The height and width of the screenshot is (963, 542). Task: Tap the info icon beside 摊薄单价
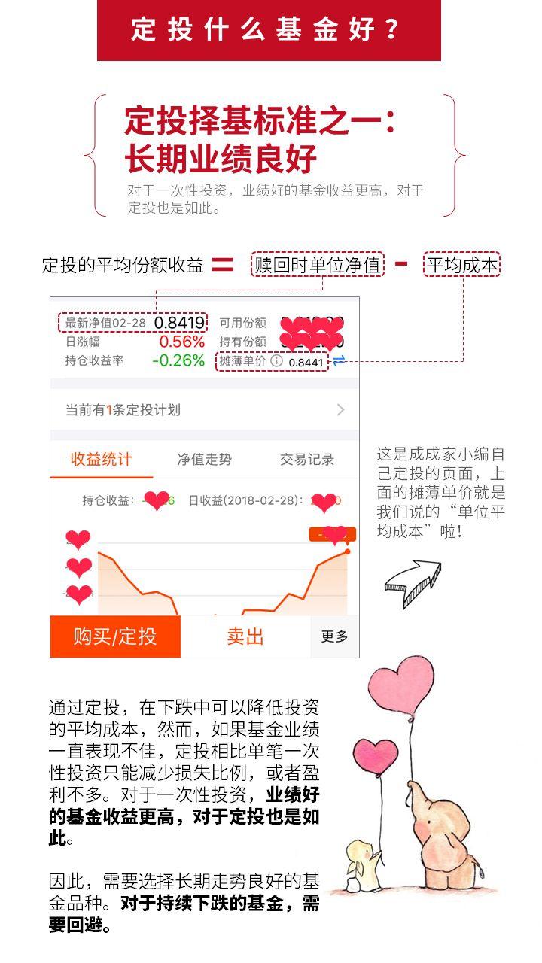coord(276,361)
